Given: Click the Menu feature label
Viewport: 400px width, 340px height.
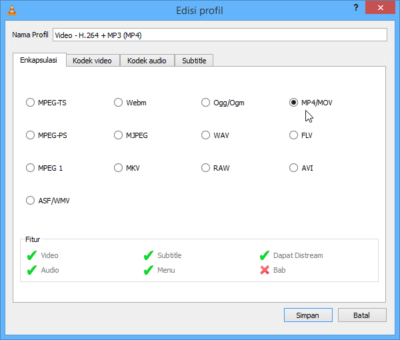Looking at the screenshot, I should [166, 270].
